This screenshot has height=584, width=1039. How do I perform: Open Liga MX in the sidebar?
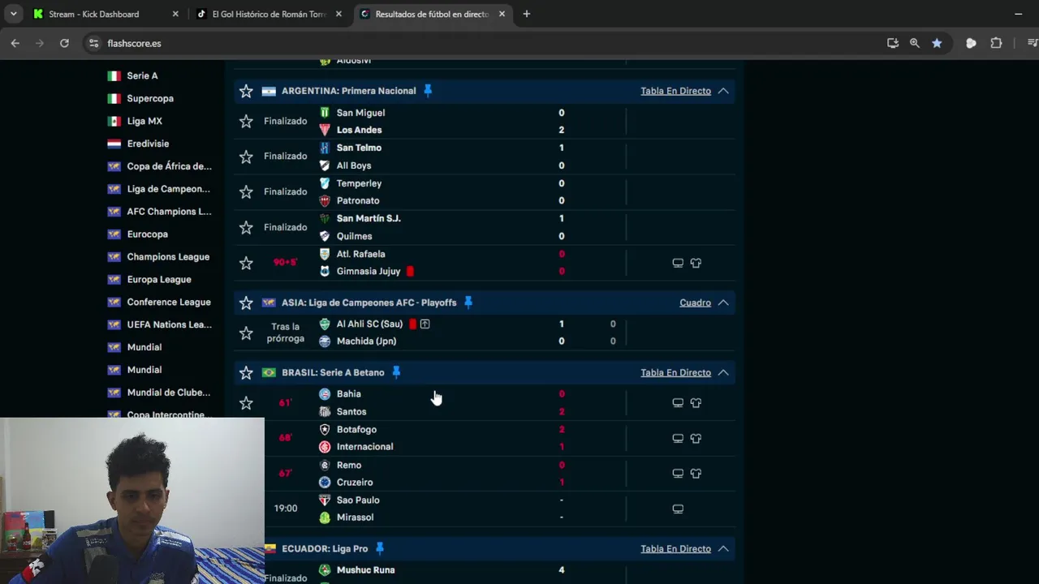(x=144, y=121)
